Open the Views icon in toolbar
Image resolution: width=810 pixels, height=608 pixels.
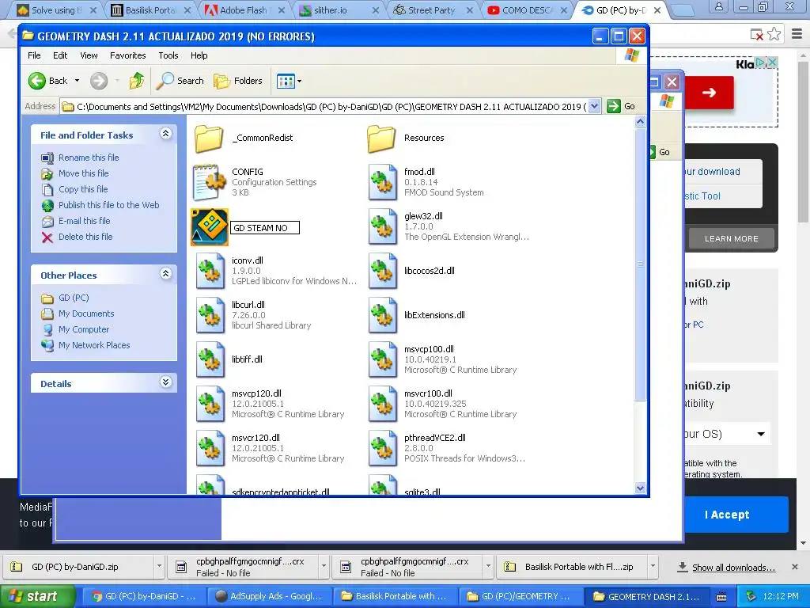(285, 81)
